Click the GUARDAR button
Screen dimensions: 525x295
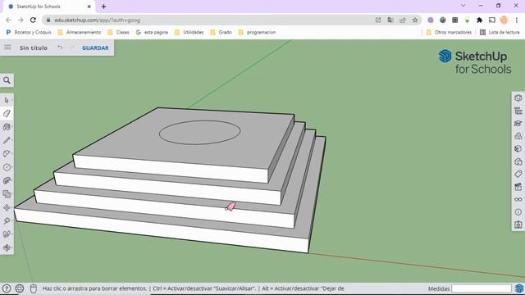95,48
